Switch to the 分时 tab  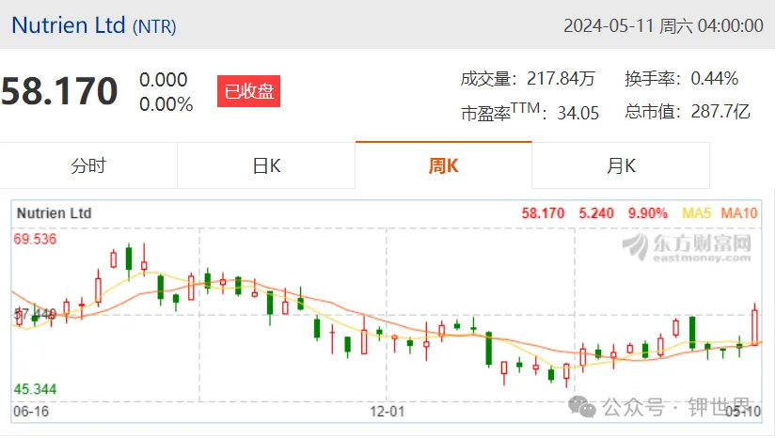88,165
